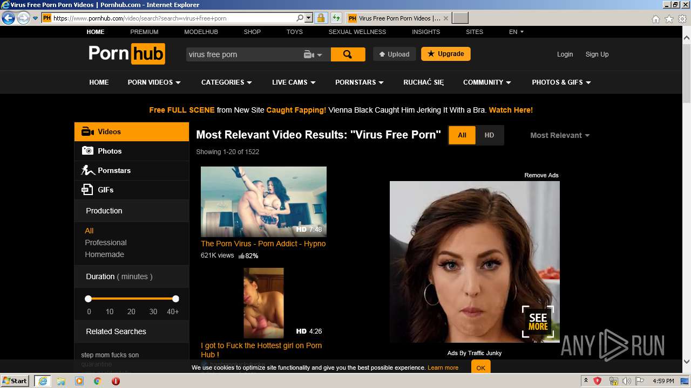Choose All under Production
This screenshot has height=388, width=691.
point(89,231)
